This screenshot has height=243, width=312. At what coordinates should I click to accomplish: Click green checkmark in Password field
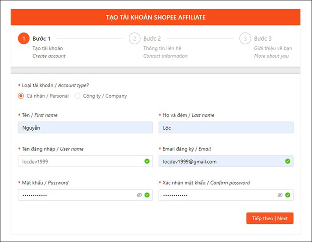(x=147, y=195)
